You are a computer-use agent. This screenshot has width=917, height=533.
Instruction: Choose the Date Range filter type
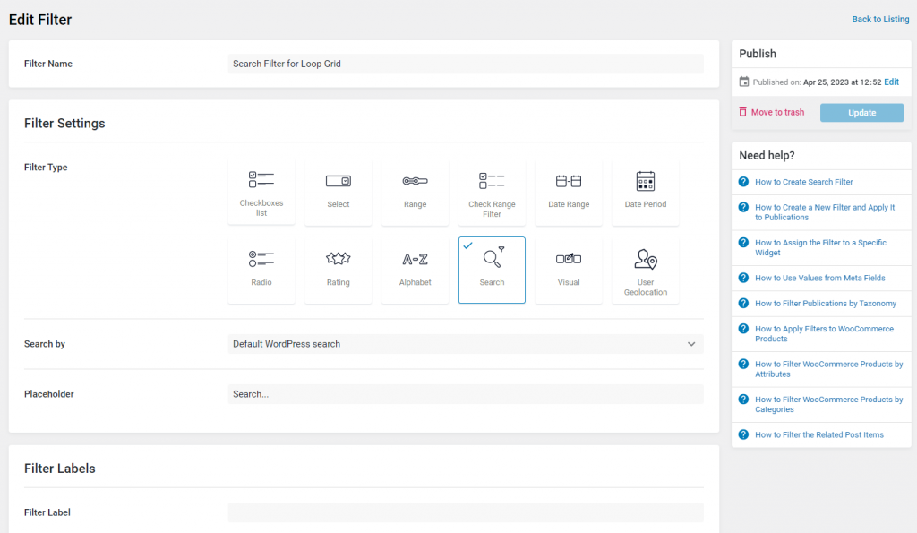pos(569,192)
